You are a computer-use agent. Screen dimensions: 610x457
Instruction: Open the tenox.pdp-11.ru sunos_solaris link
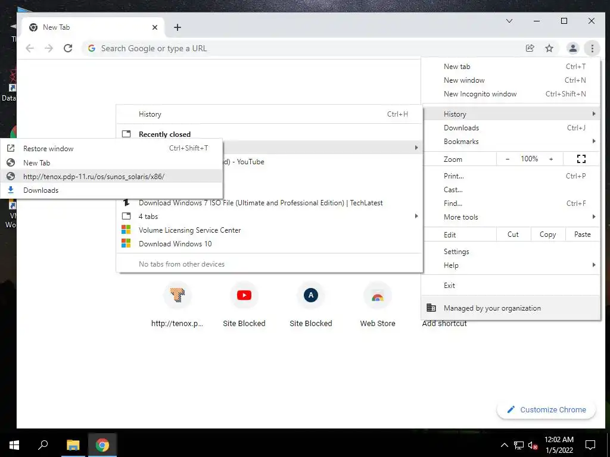point(111,176)
